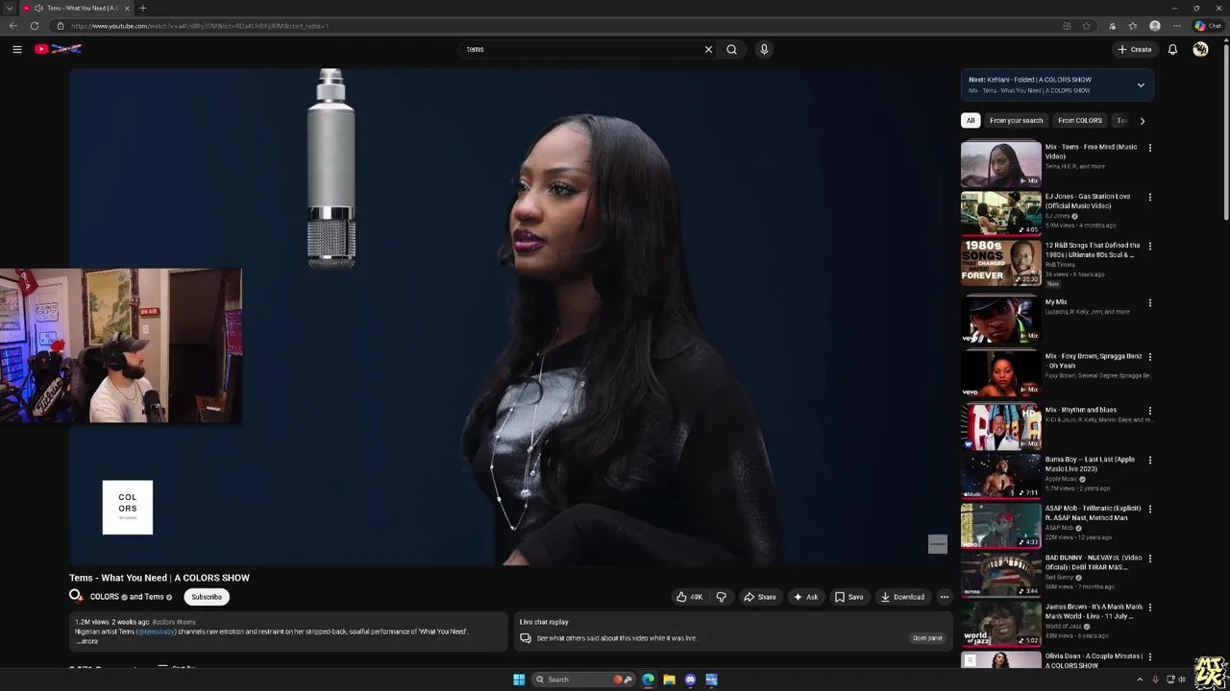Clear the search box text
The width and height of the screenshot is (1230, 691).
[x=708, y=49]
